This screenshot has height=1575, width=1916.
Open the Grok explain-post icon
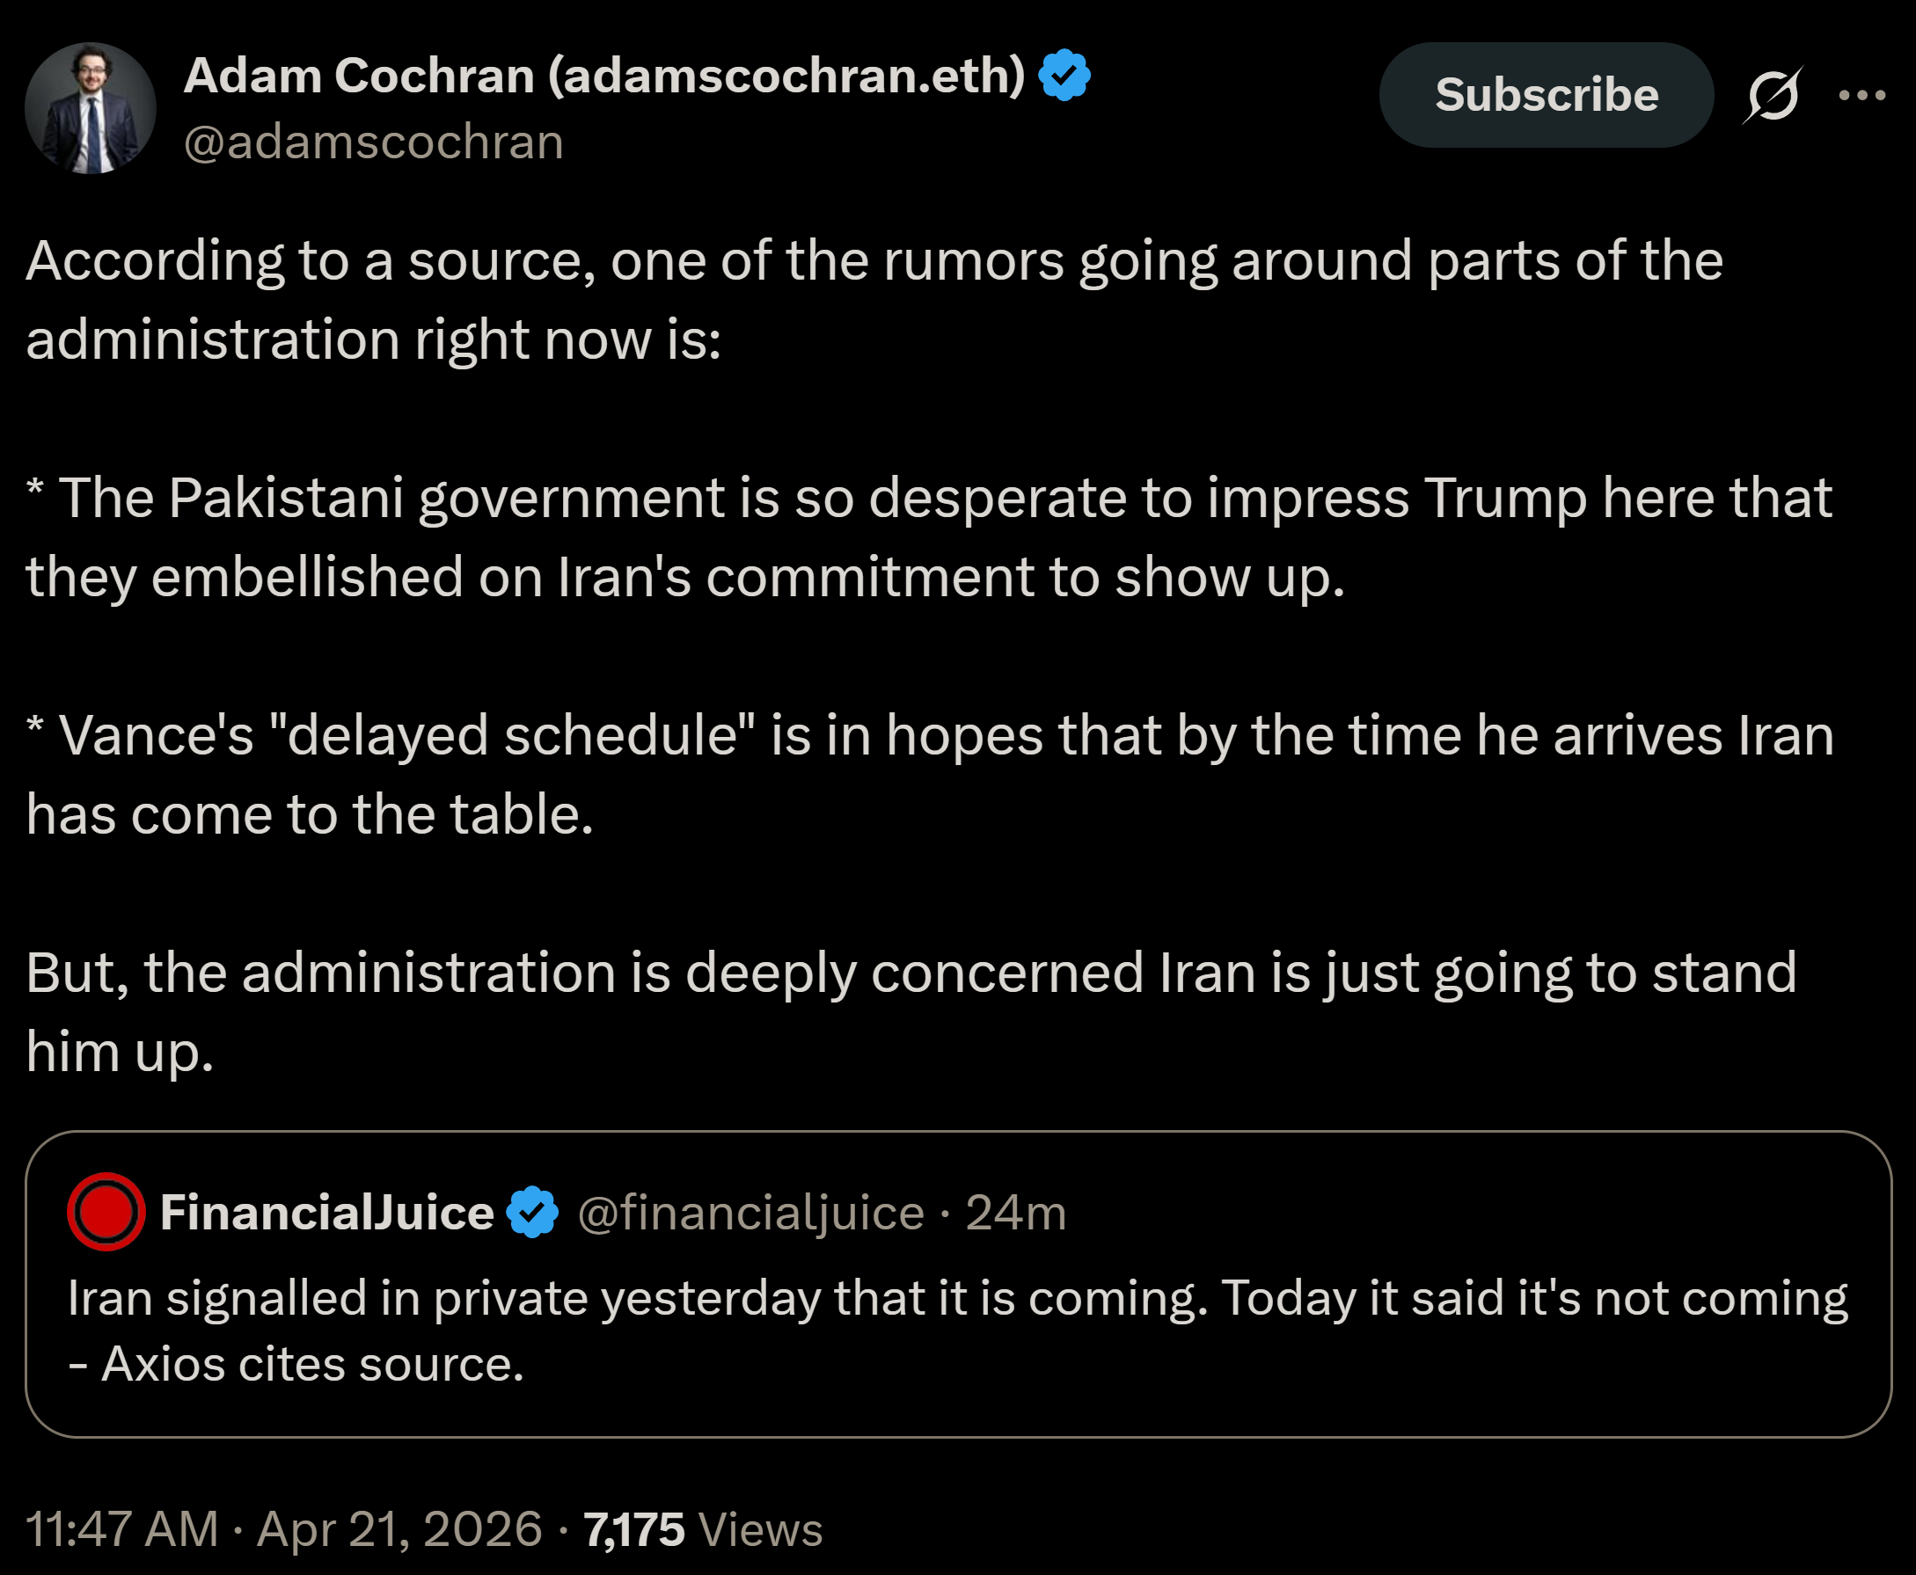tap(1773, 94)
